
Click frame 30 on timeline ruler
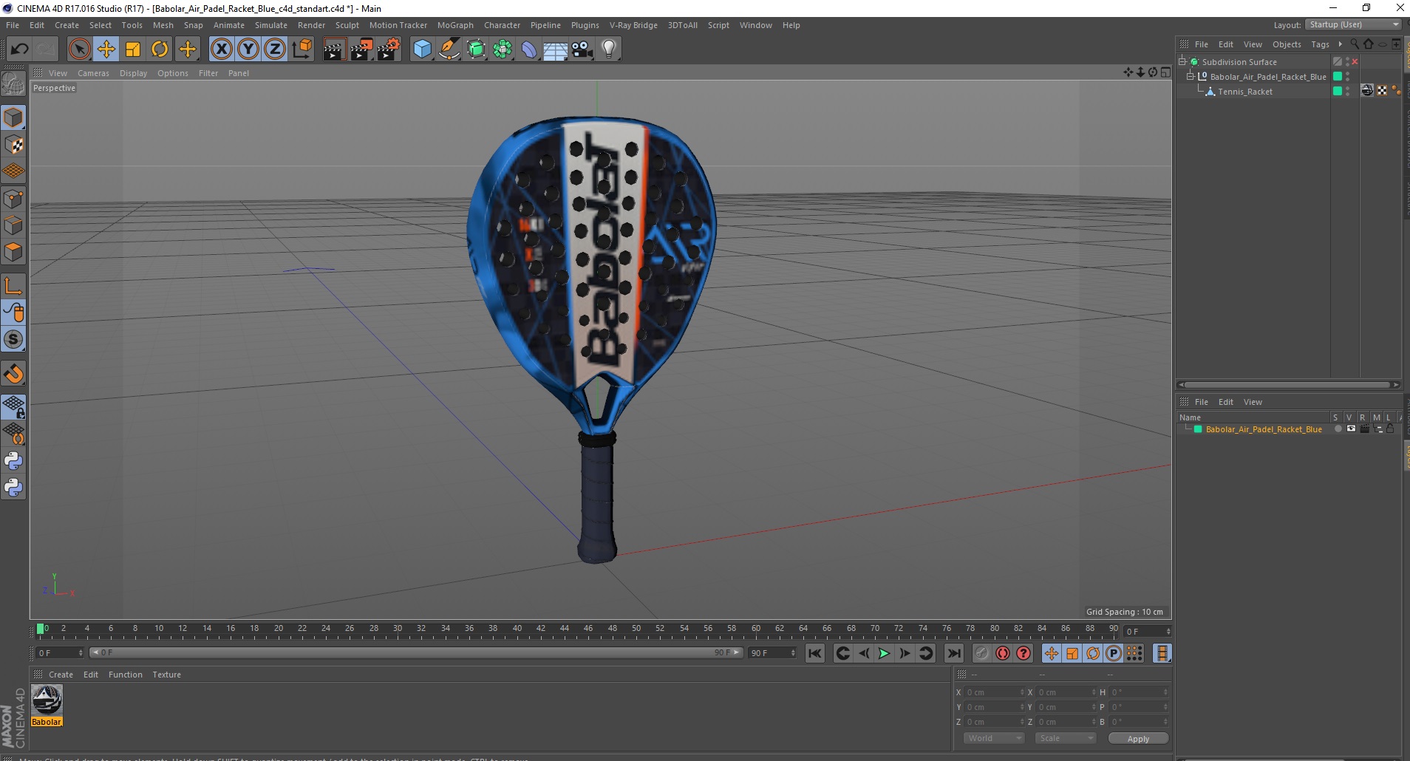(x=397, y=629)
